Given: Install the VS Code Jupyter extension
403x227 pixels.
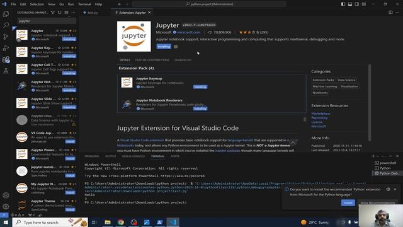Looking at the screenshot, I should (x=70, y=141).
